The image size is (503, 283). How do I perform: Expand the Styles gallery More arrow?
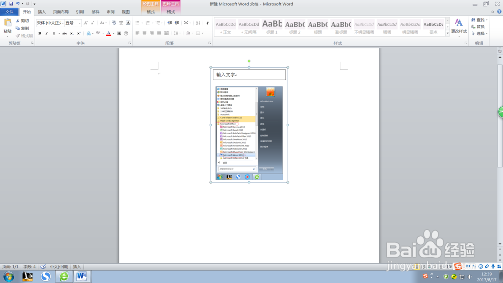click(448, 33)
